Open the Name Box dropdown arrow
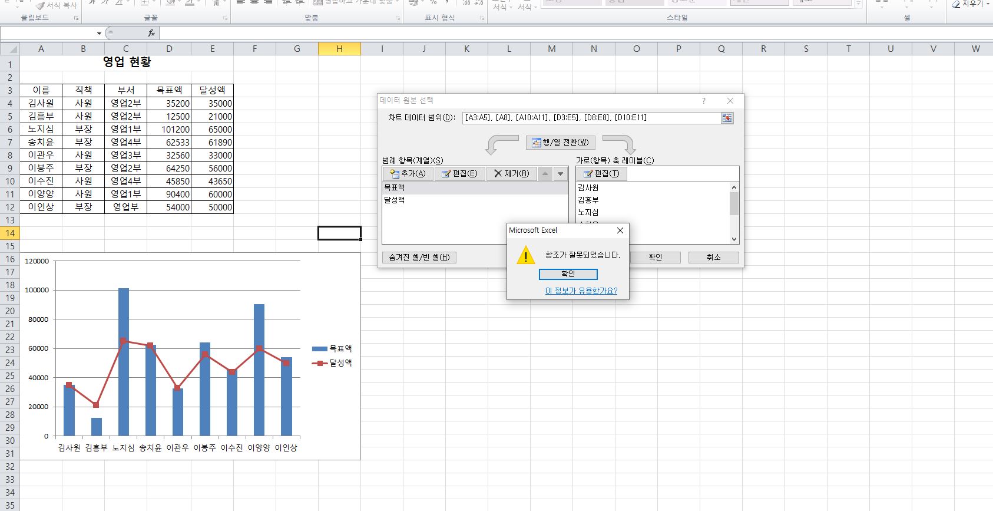Viewport: 993px width, 511px height. (x=99, y=34)
